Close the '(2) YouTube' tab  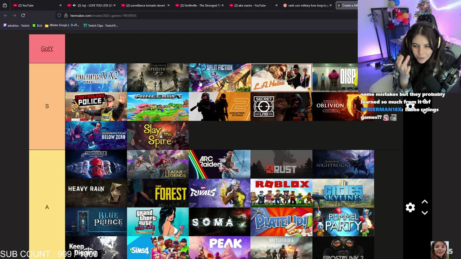[60, 5]
